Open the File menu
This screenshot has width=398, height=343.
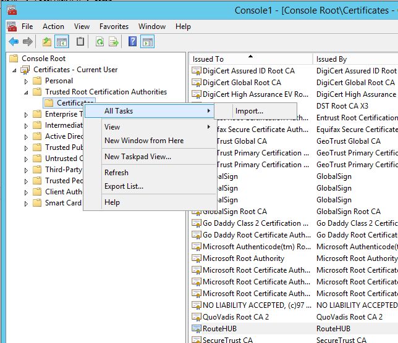point(27,27)
